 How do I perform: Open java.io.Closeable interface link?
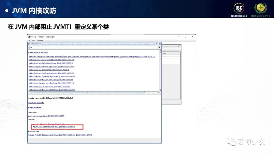click(x=51, y=80)
